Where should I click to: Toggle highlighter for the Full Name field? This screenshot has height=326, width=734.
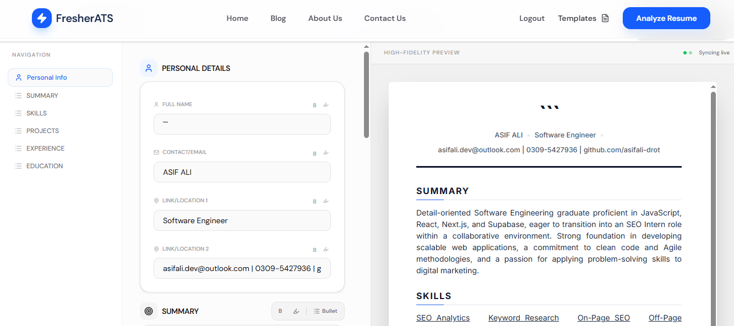pos(325,105)
